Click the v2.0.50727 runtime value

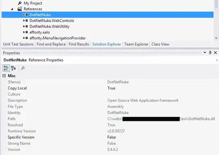point(116,131)
